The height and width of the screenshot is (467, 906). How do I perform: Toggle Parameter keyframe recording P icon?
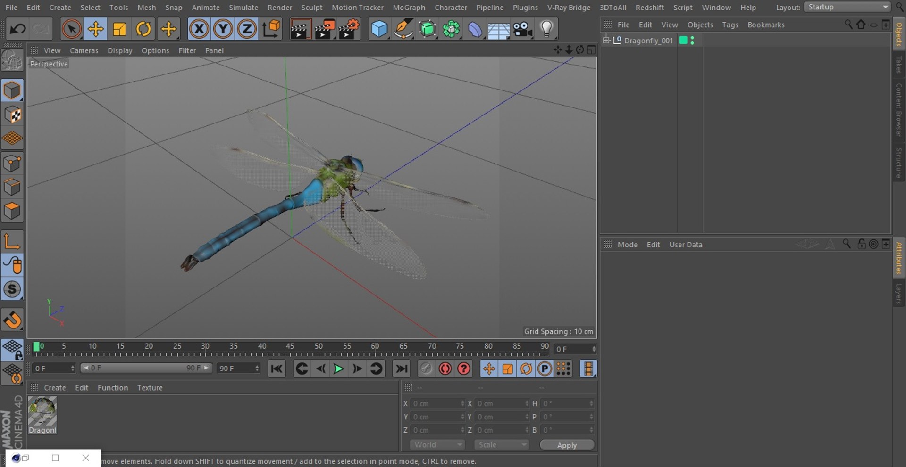point(545,369)
